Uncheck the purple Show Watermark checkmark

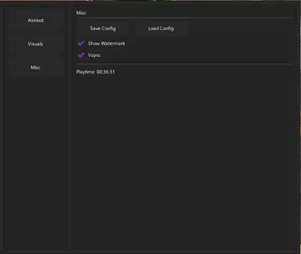pos(81,43)
